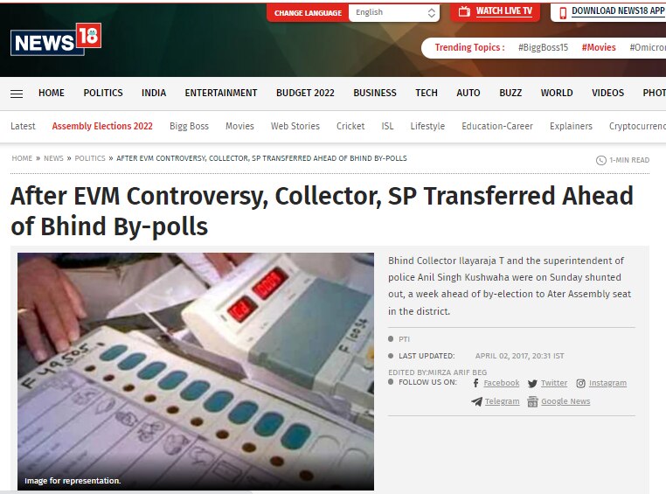Click the Google News icon

pos(532,401)
